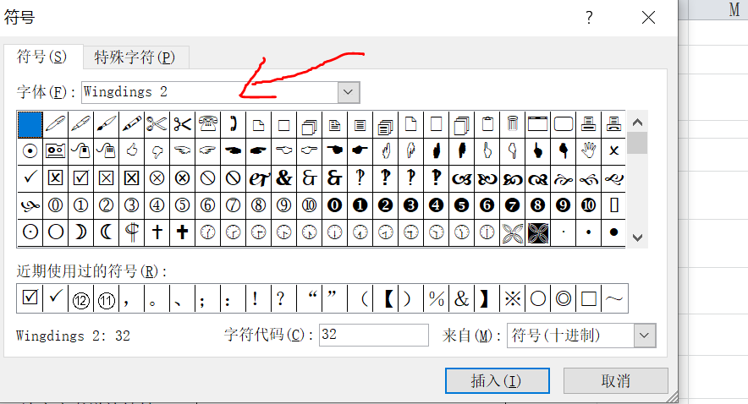The height and width of the screenshot is (404, 748).
Task: Click inside the Wingdings 2 font field
Action: click(210, 92)
